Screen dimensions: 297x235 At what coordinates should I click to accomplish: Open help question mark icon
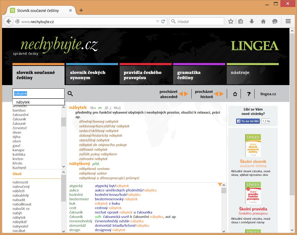[249, 94]
